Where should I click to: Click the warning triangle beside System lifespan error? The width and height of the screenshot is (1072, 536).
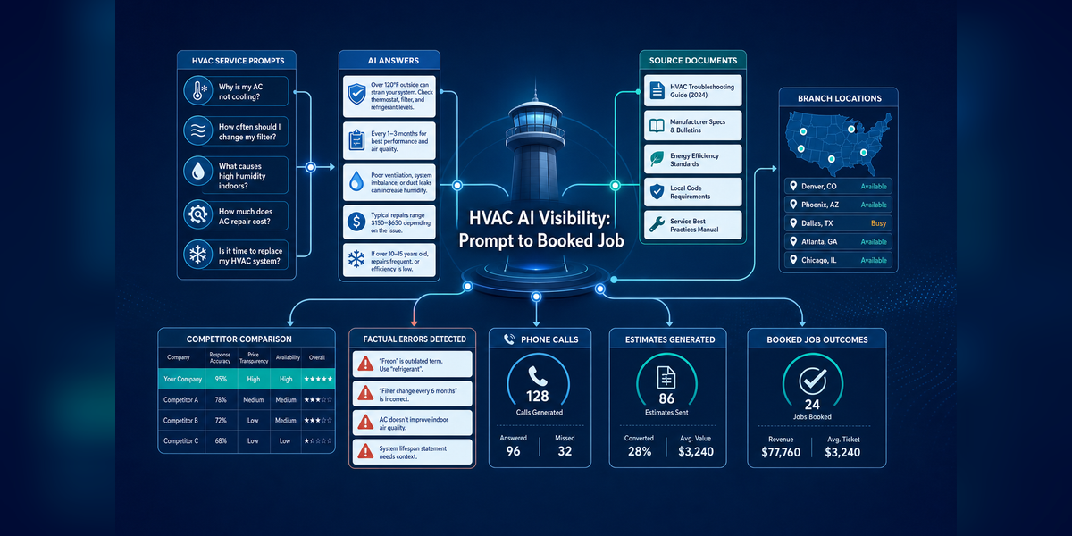365,451
